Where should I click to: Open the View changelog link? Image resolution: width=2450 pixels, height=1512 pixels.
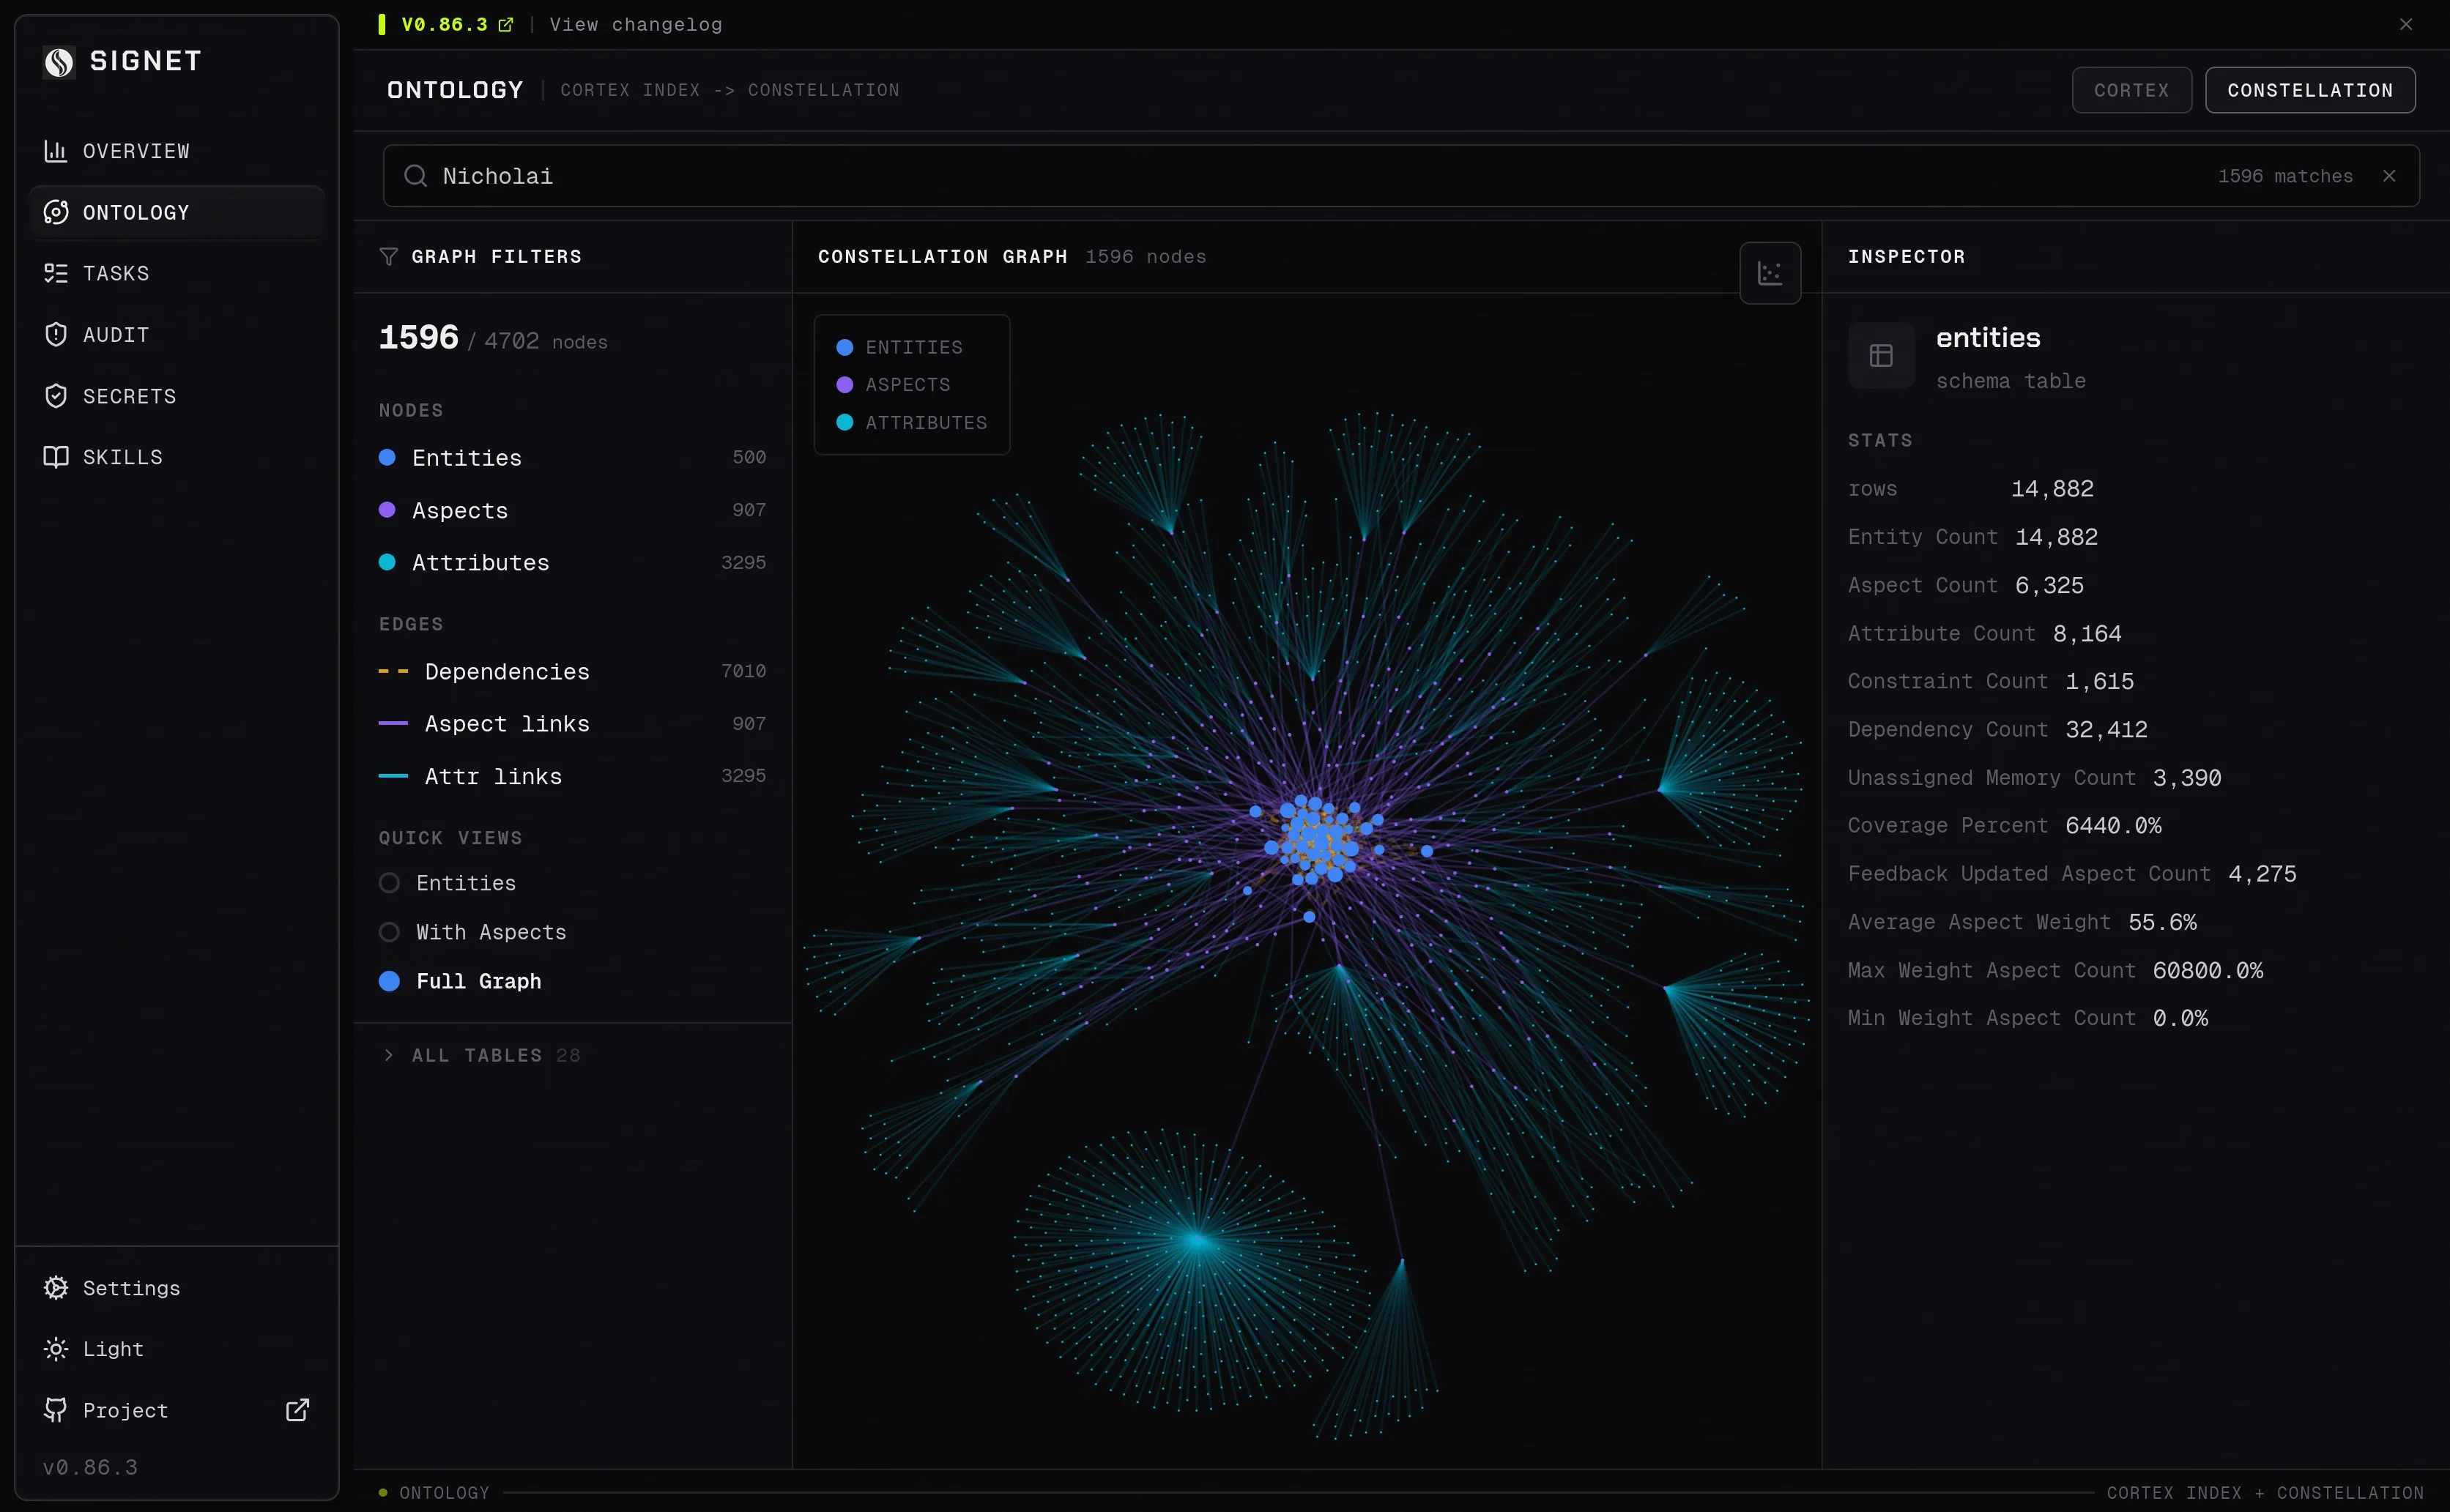tap(636, 24)
